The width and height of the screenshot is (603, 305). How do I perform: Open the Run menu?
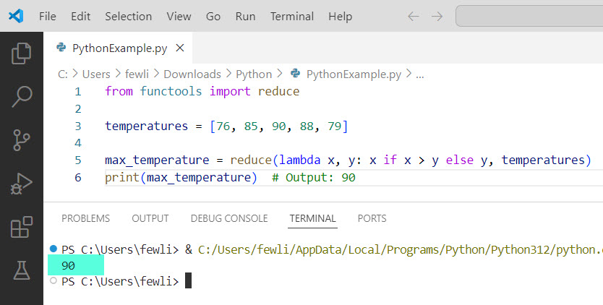[245, 17]
